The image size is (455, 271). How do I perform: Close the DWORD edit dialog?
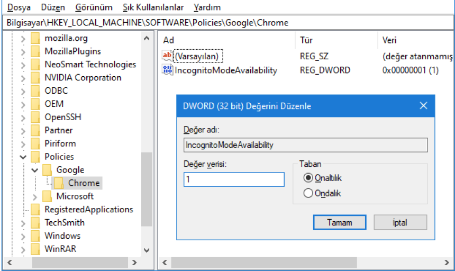[x=423, y=106]
